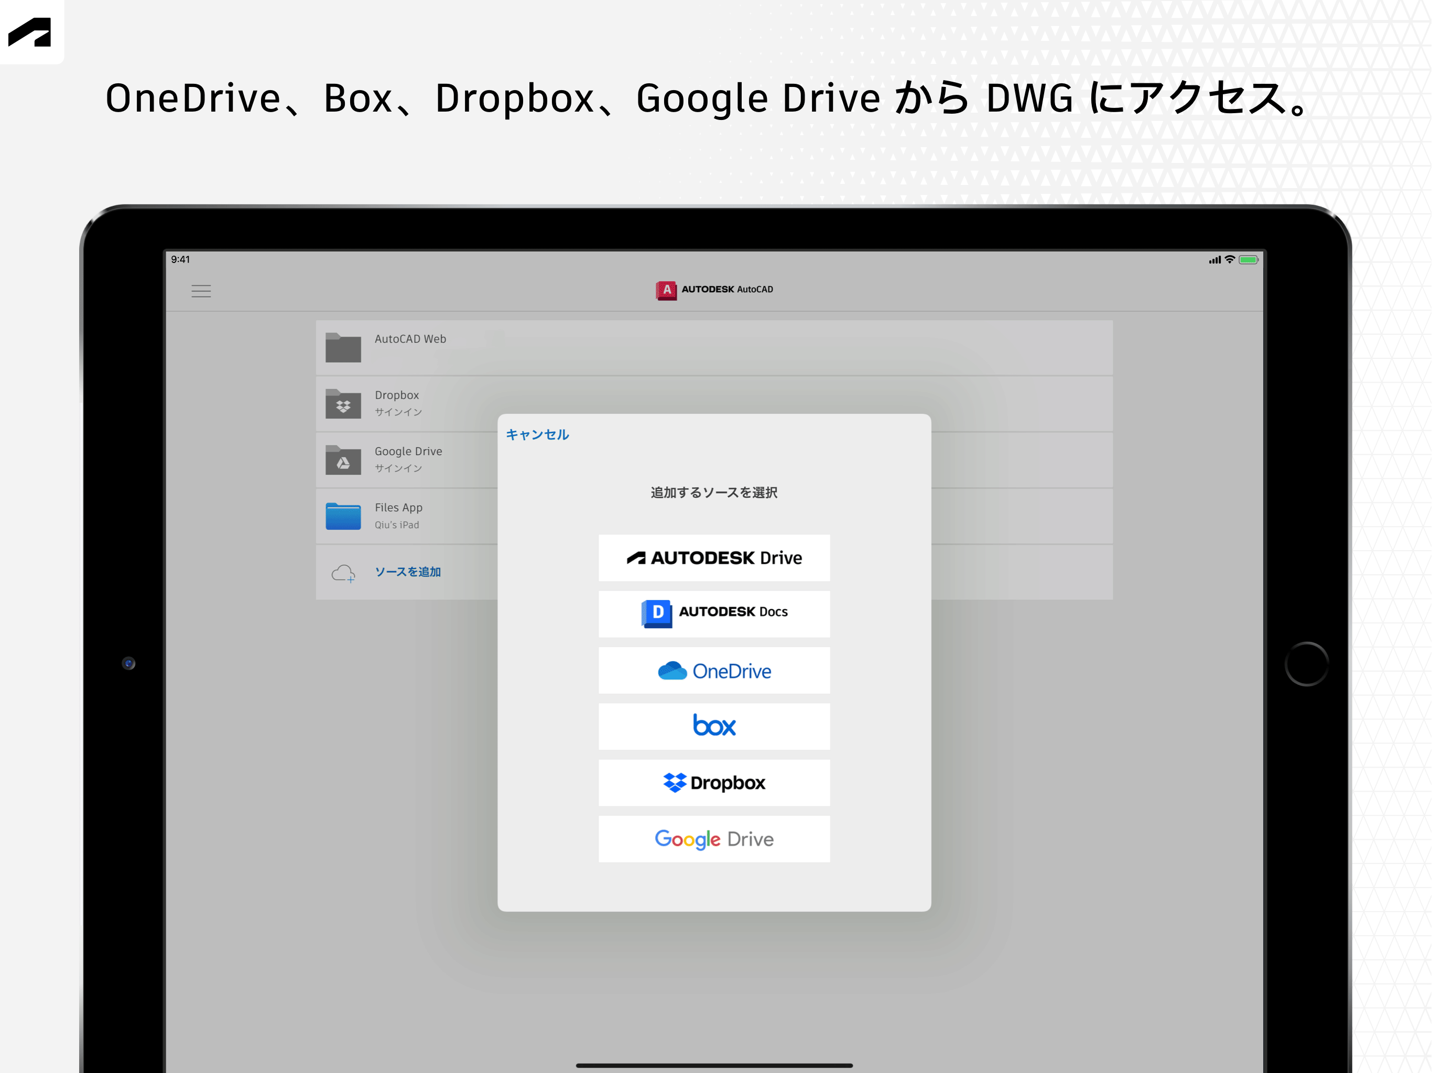
Task: Tap サインイン under Google Drive
Action: pyautogui.click(x=398, y=468)
